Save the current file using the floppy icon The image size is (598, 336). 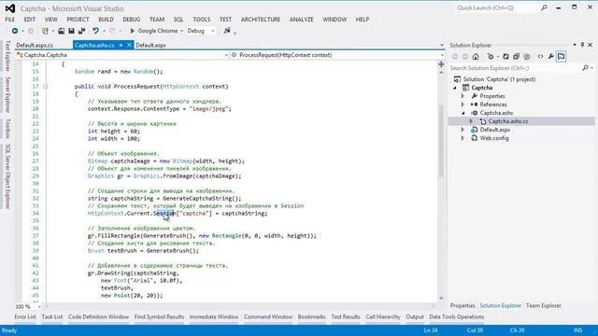tap(71, 31)
